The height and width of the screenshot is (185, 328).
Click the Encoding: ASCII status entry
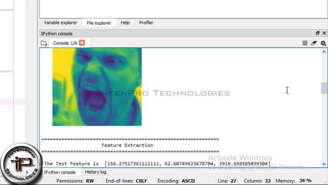(176, 181)
